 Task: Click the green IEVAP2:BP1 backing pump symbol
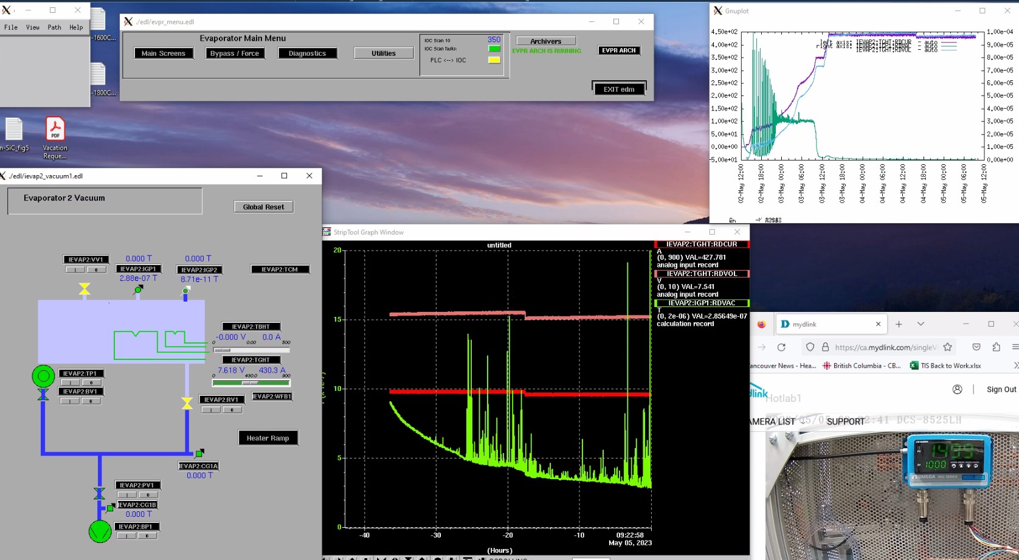coord(100,531)
